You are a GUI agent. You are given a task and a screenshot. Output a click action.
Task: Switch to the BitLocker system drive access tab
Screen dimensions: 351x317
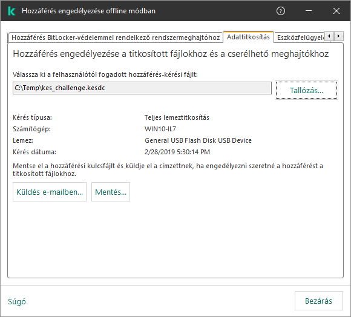(x=116, y=38)
